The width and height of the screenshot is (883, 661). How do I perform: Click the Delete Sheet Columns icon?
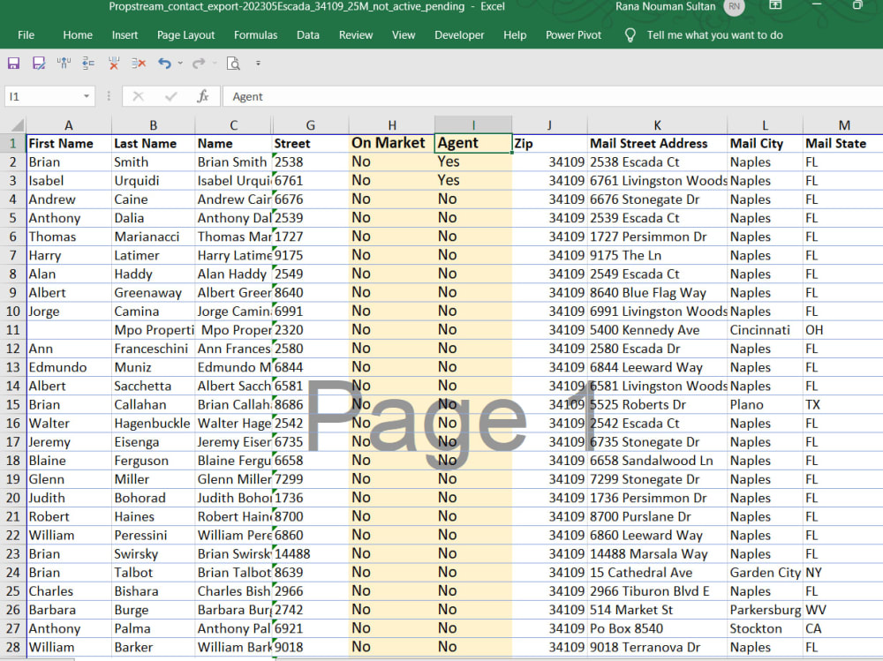[x=114, y=63]
